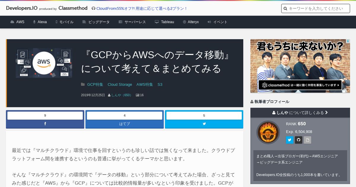The width and height of the screenshot is (356, 187).
Task: Open the モバイル navigation menu item
Action: (x=66, y=22)
